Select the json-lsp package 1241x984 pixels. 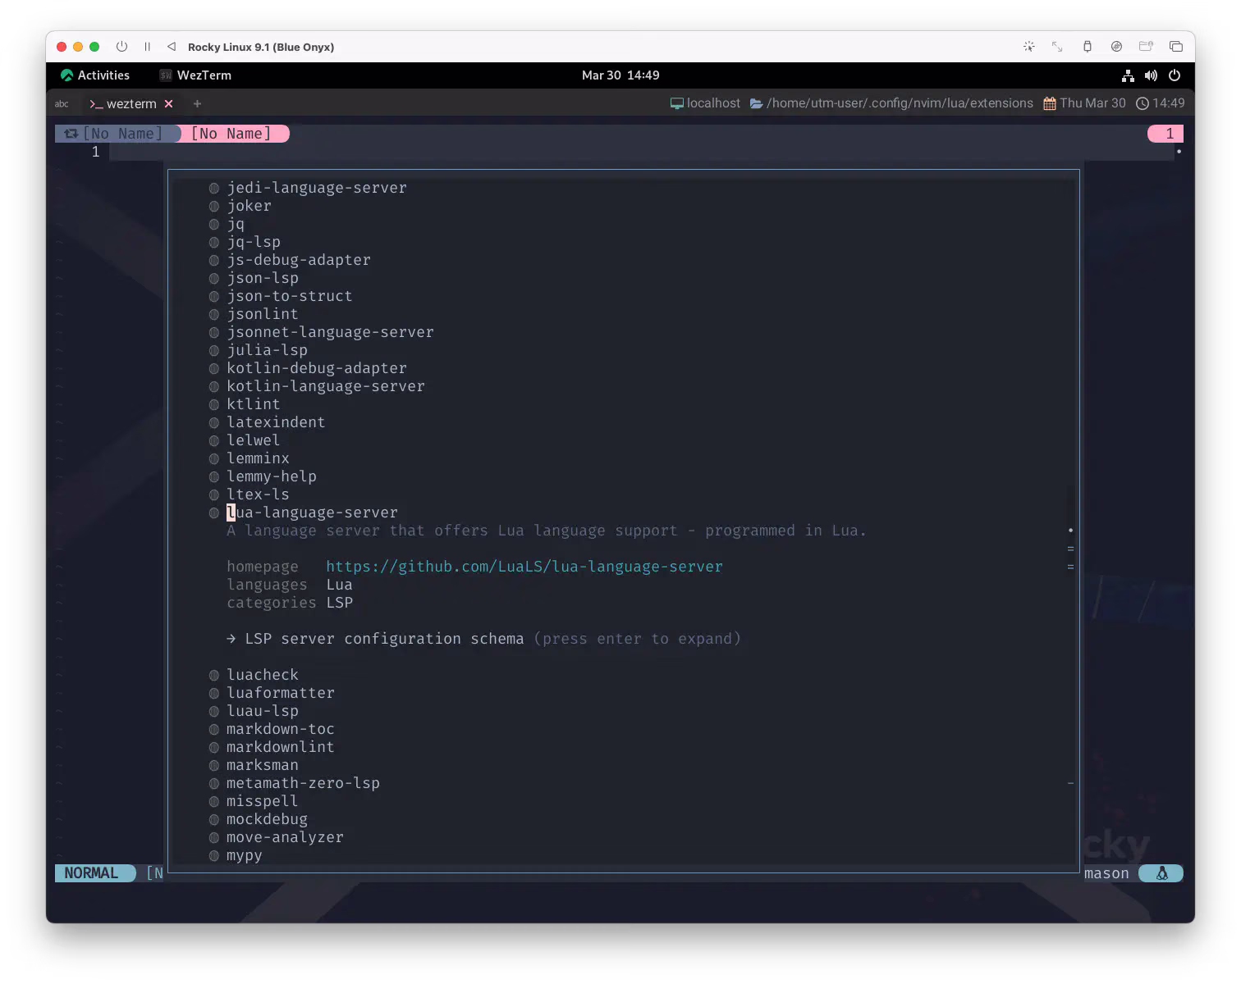click(263, 278)
